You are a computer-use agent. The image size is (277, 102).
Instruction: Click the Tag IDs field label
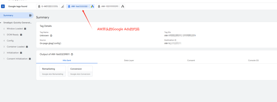tap(167, 32)
